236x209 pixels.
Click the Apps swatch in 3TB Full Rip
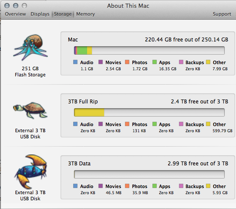pyautogui.click(x=155, y=124)
